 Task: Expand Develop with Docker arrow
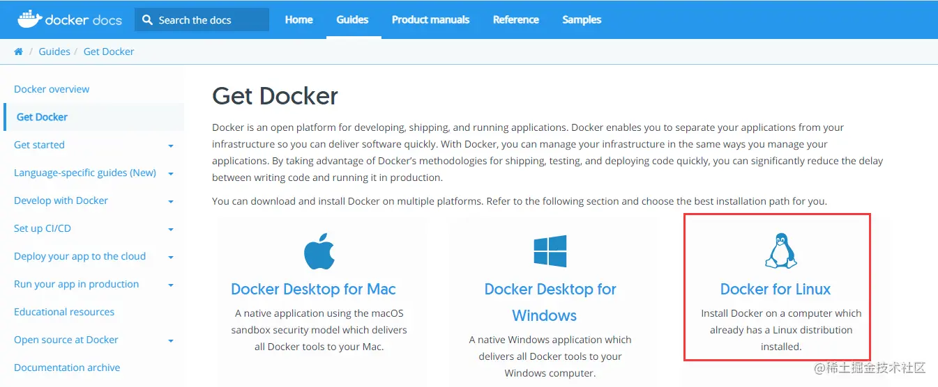point(171,202)
